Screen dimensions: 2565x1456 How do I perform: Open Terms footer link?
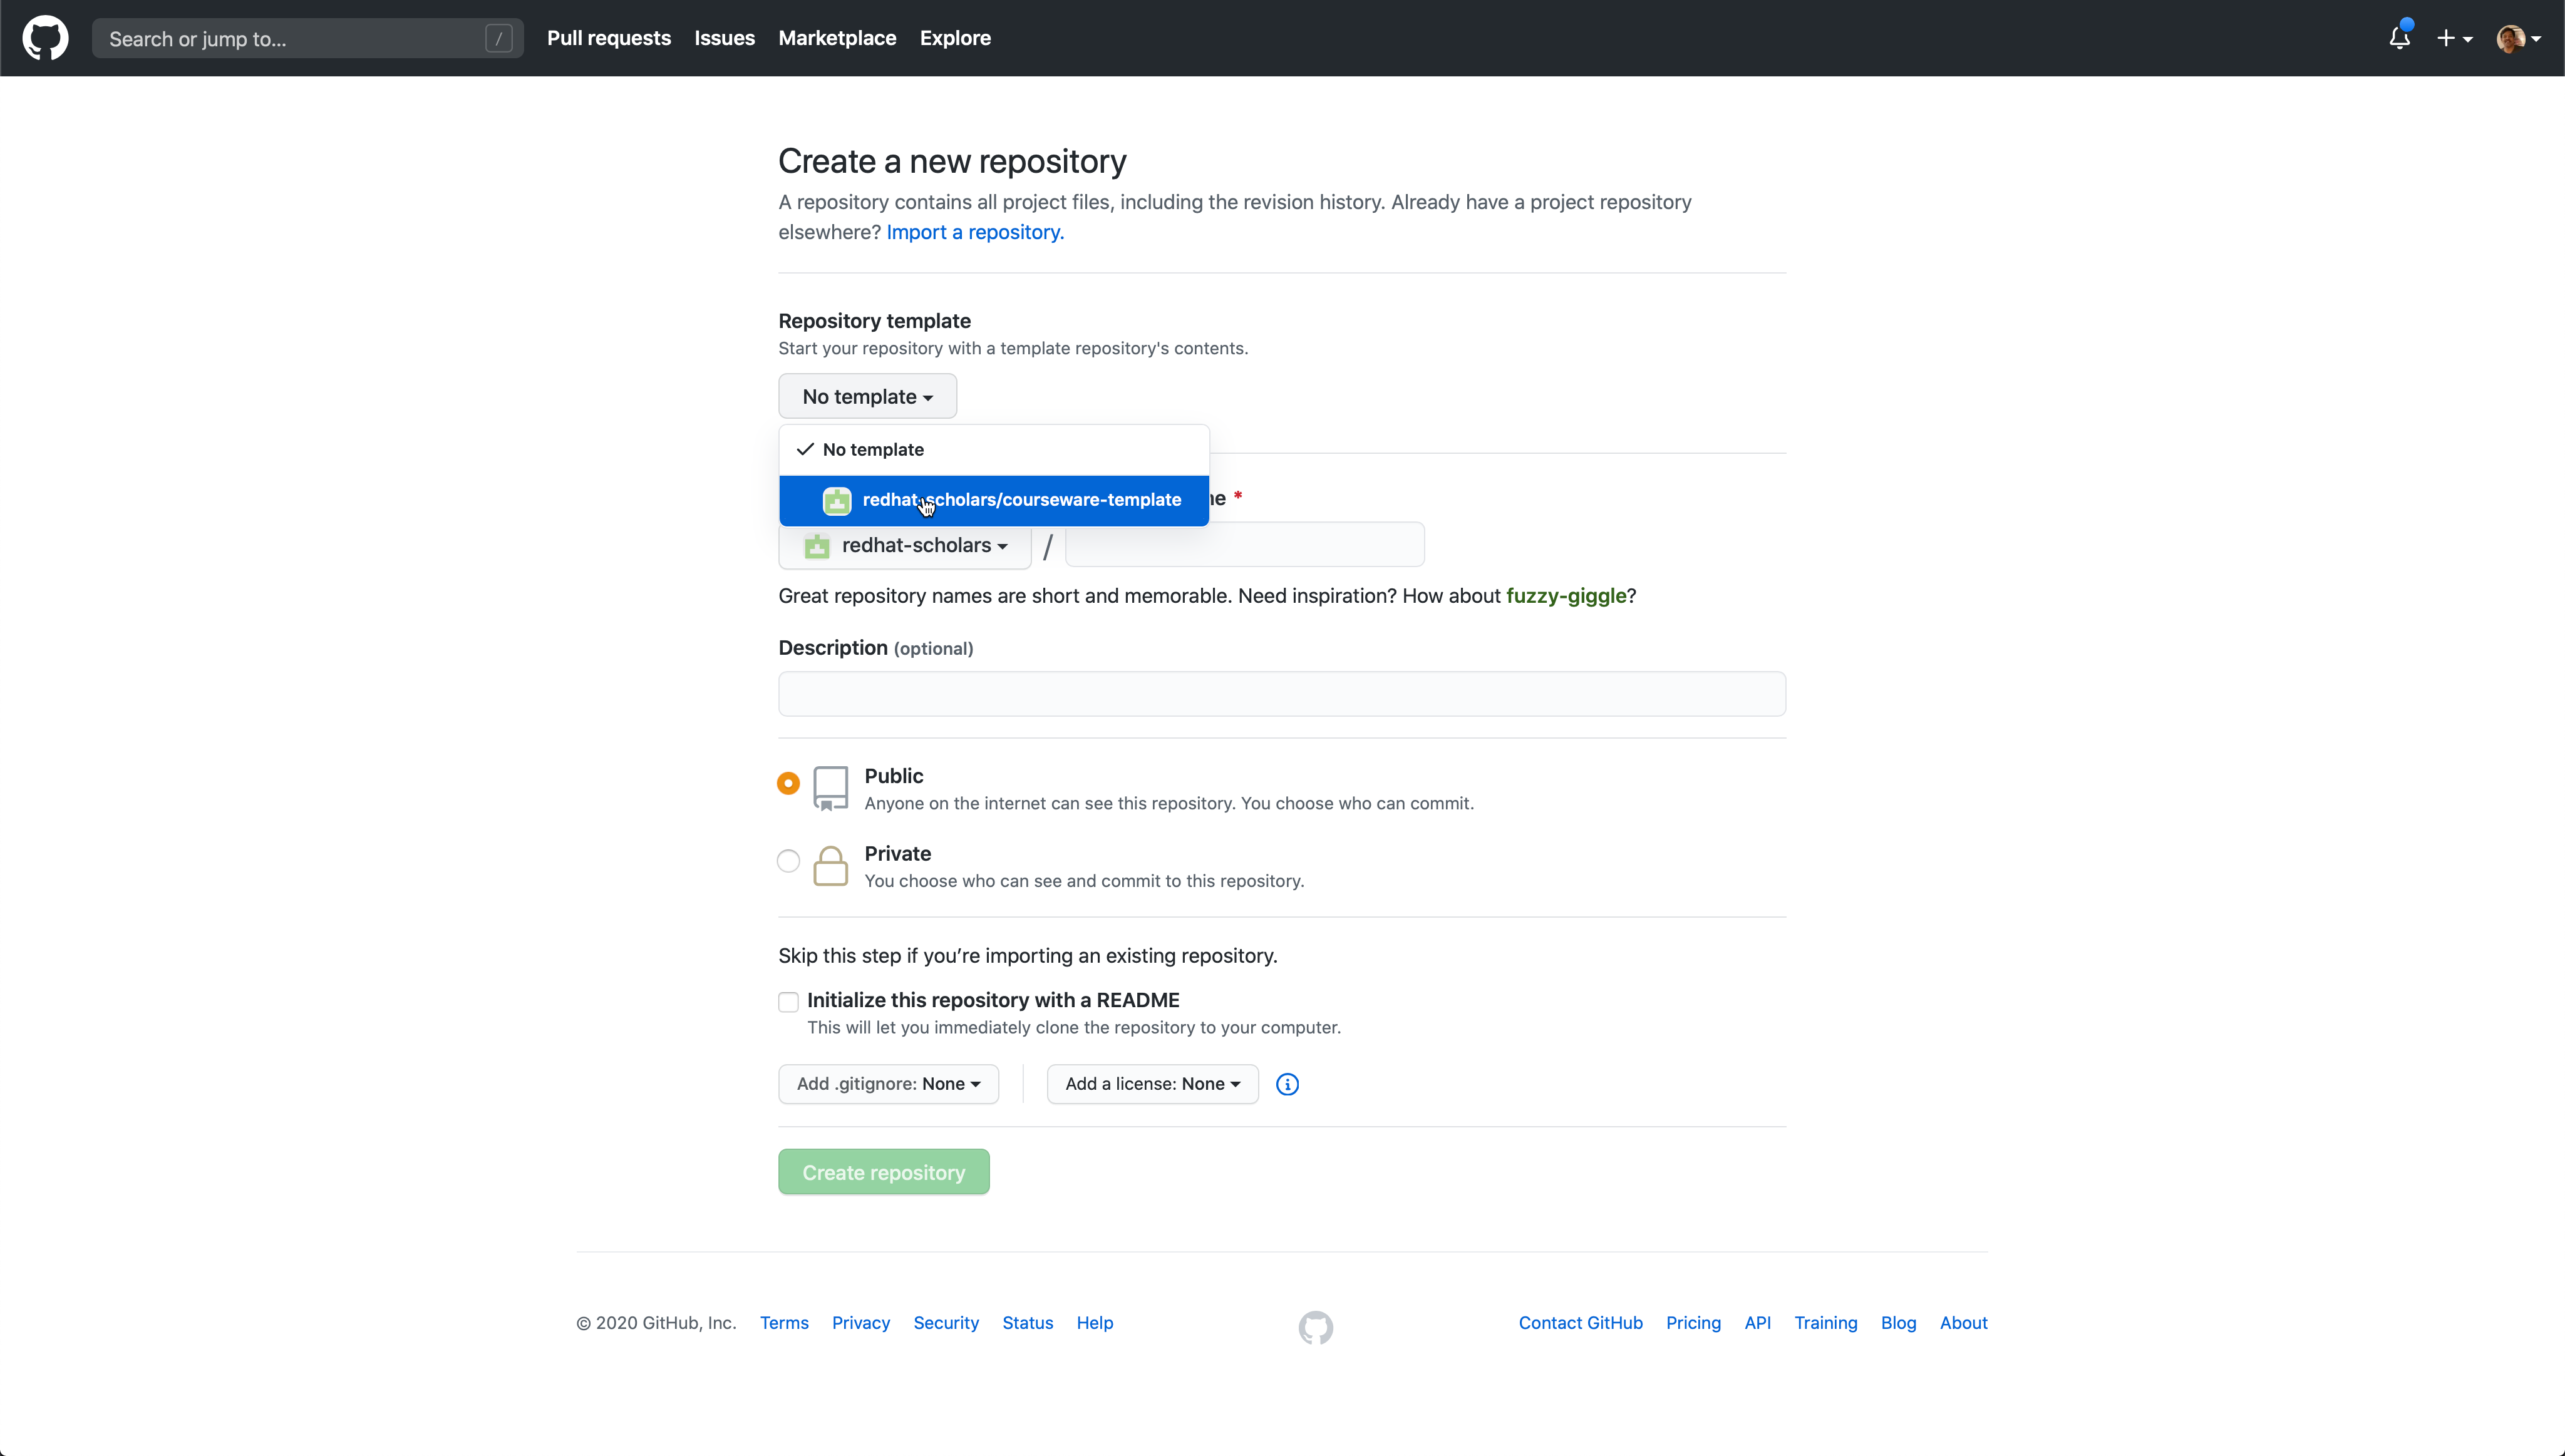click(784, 1323)
